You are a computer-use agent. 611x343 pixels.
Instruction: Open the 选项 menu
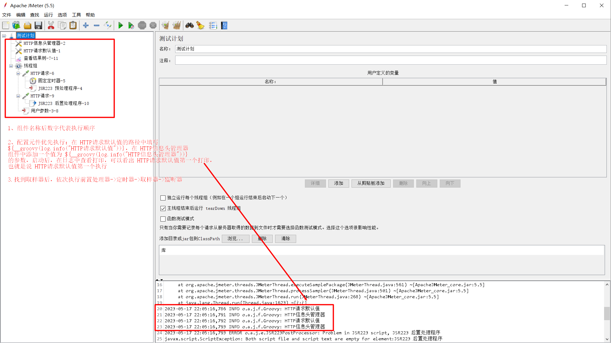[62, 15]
